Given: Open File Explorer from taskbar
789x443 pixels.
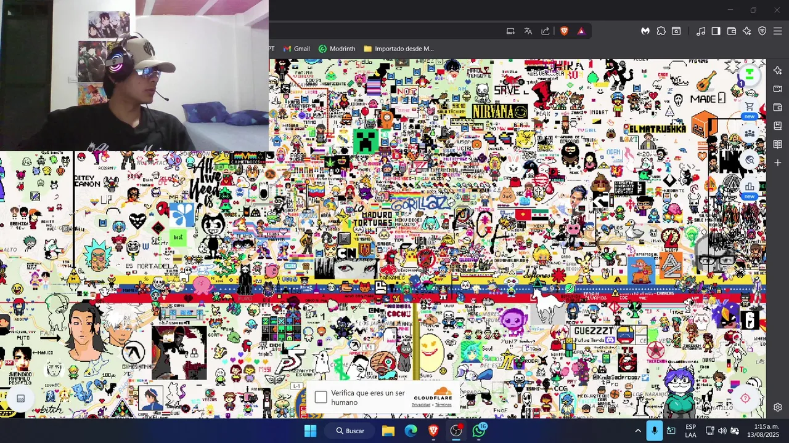Looking at the screenshot, I should [388, 431].
